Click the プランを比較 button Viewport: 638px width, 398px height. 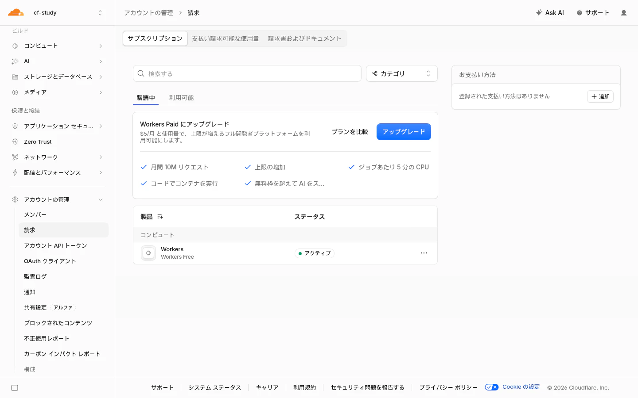[350, 132]
